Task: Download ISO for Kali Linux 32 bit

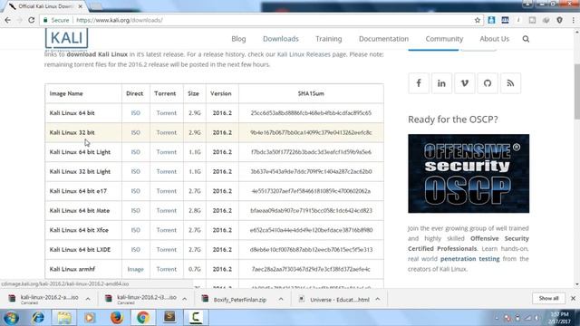Action: [x=135, y=133]
